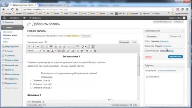Click the Просмотреть preview button
Screen dimensions: 192x108
(x=175, y=36)
